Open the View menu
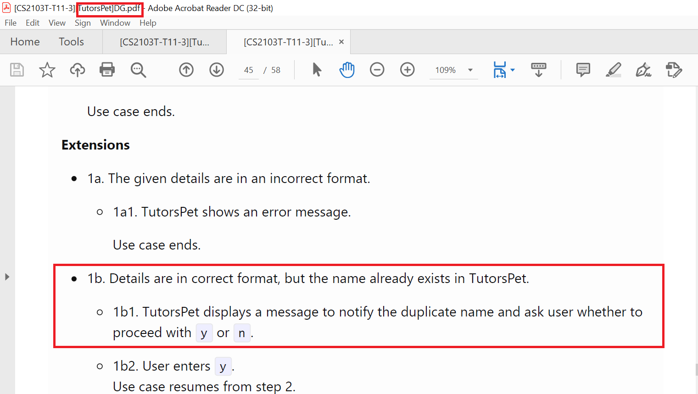The image size is (698, 394). [x=57, y=23]
